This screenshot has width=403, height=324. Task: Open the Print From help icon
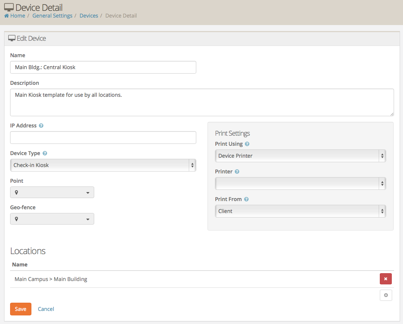(246, 199)
